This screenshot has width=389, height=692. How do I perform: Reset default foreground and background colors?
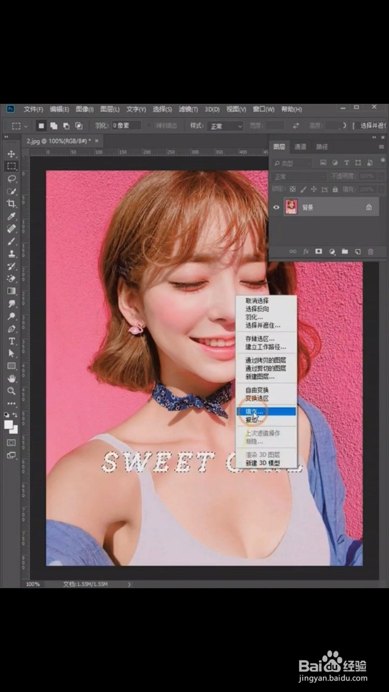(7, 415)
